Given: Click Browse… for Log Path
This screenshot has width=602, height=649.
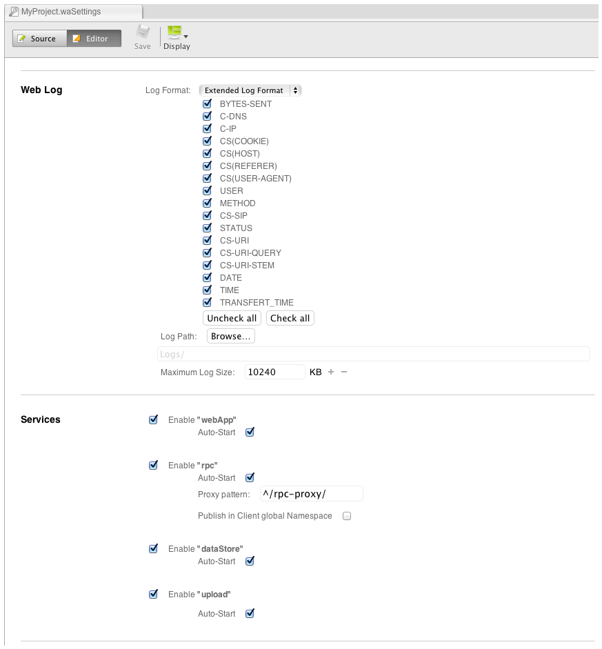Looking at the screenshot, I should [230, 337].
